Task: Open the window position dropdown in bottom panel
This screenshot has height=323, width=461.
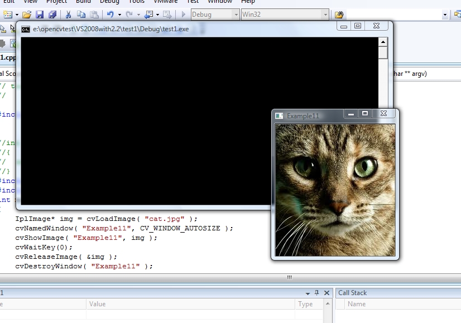Action: point(308,293)
